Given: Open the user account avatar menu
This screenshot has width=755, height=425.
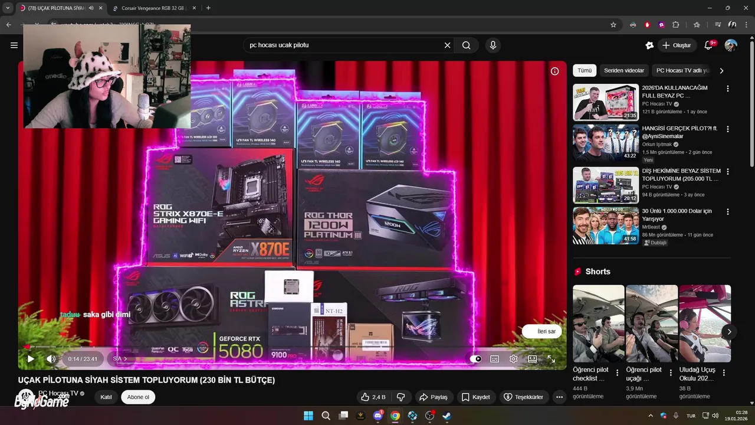Looking at the screenshot, I should [x=731, y=45].
